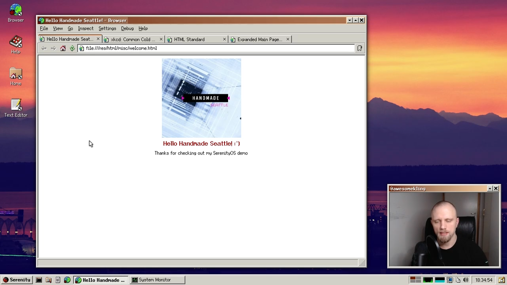Click the Handmade Seattle logo image
507x285 pixels.
(x=201, y=98)
